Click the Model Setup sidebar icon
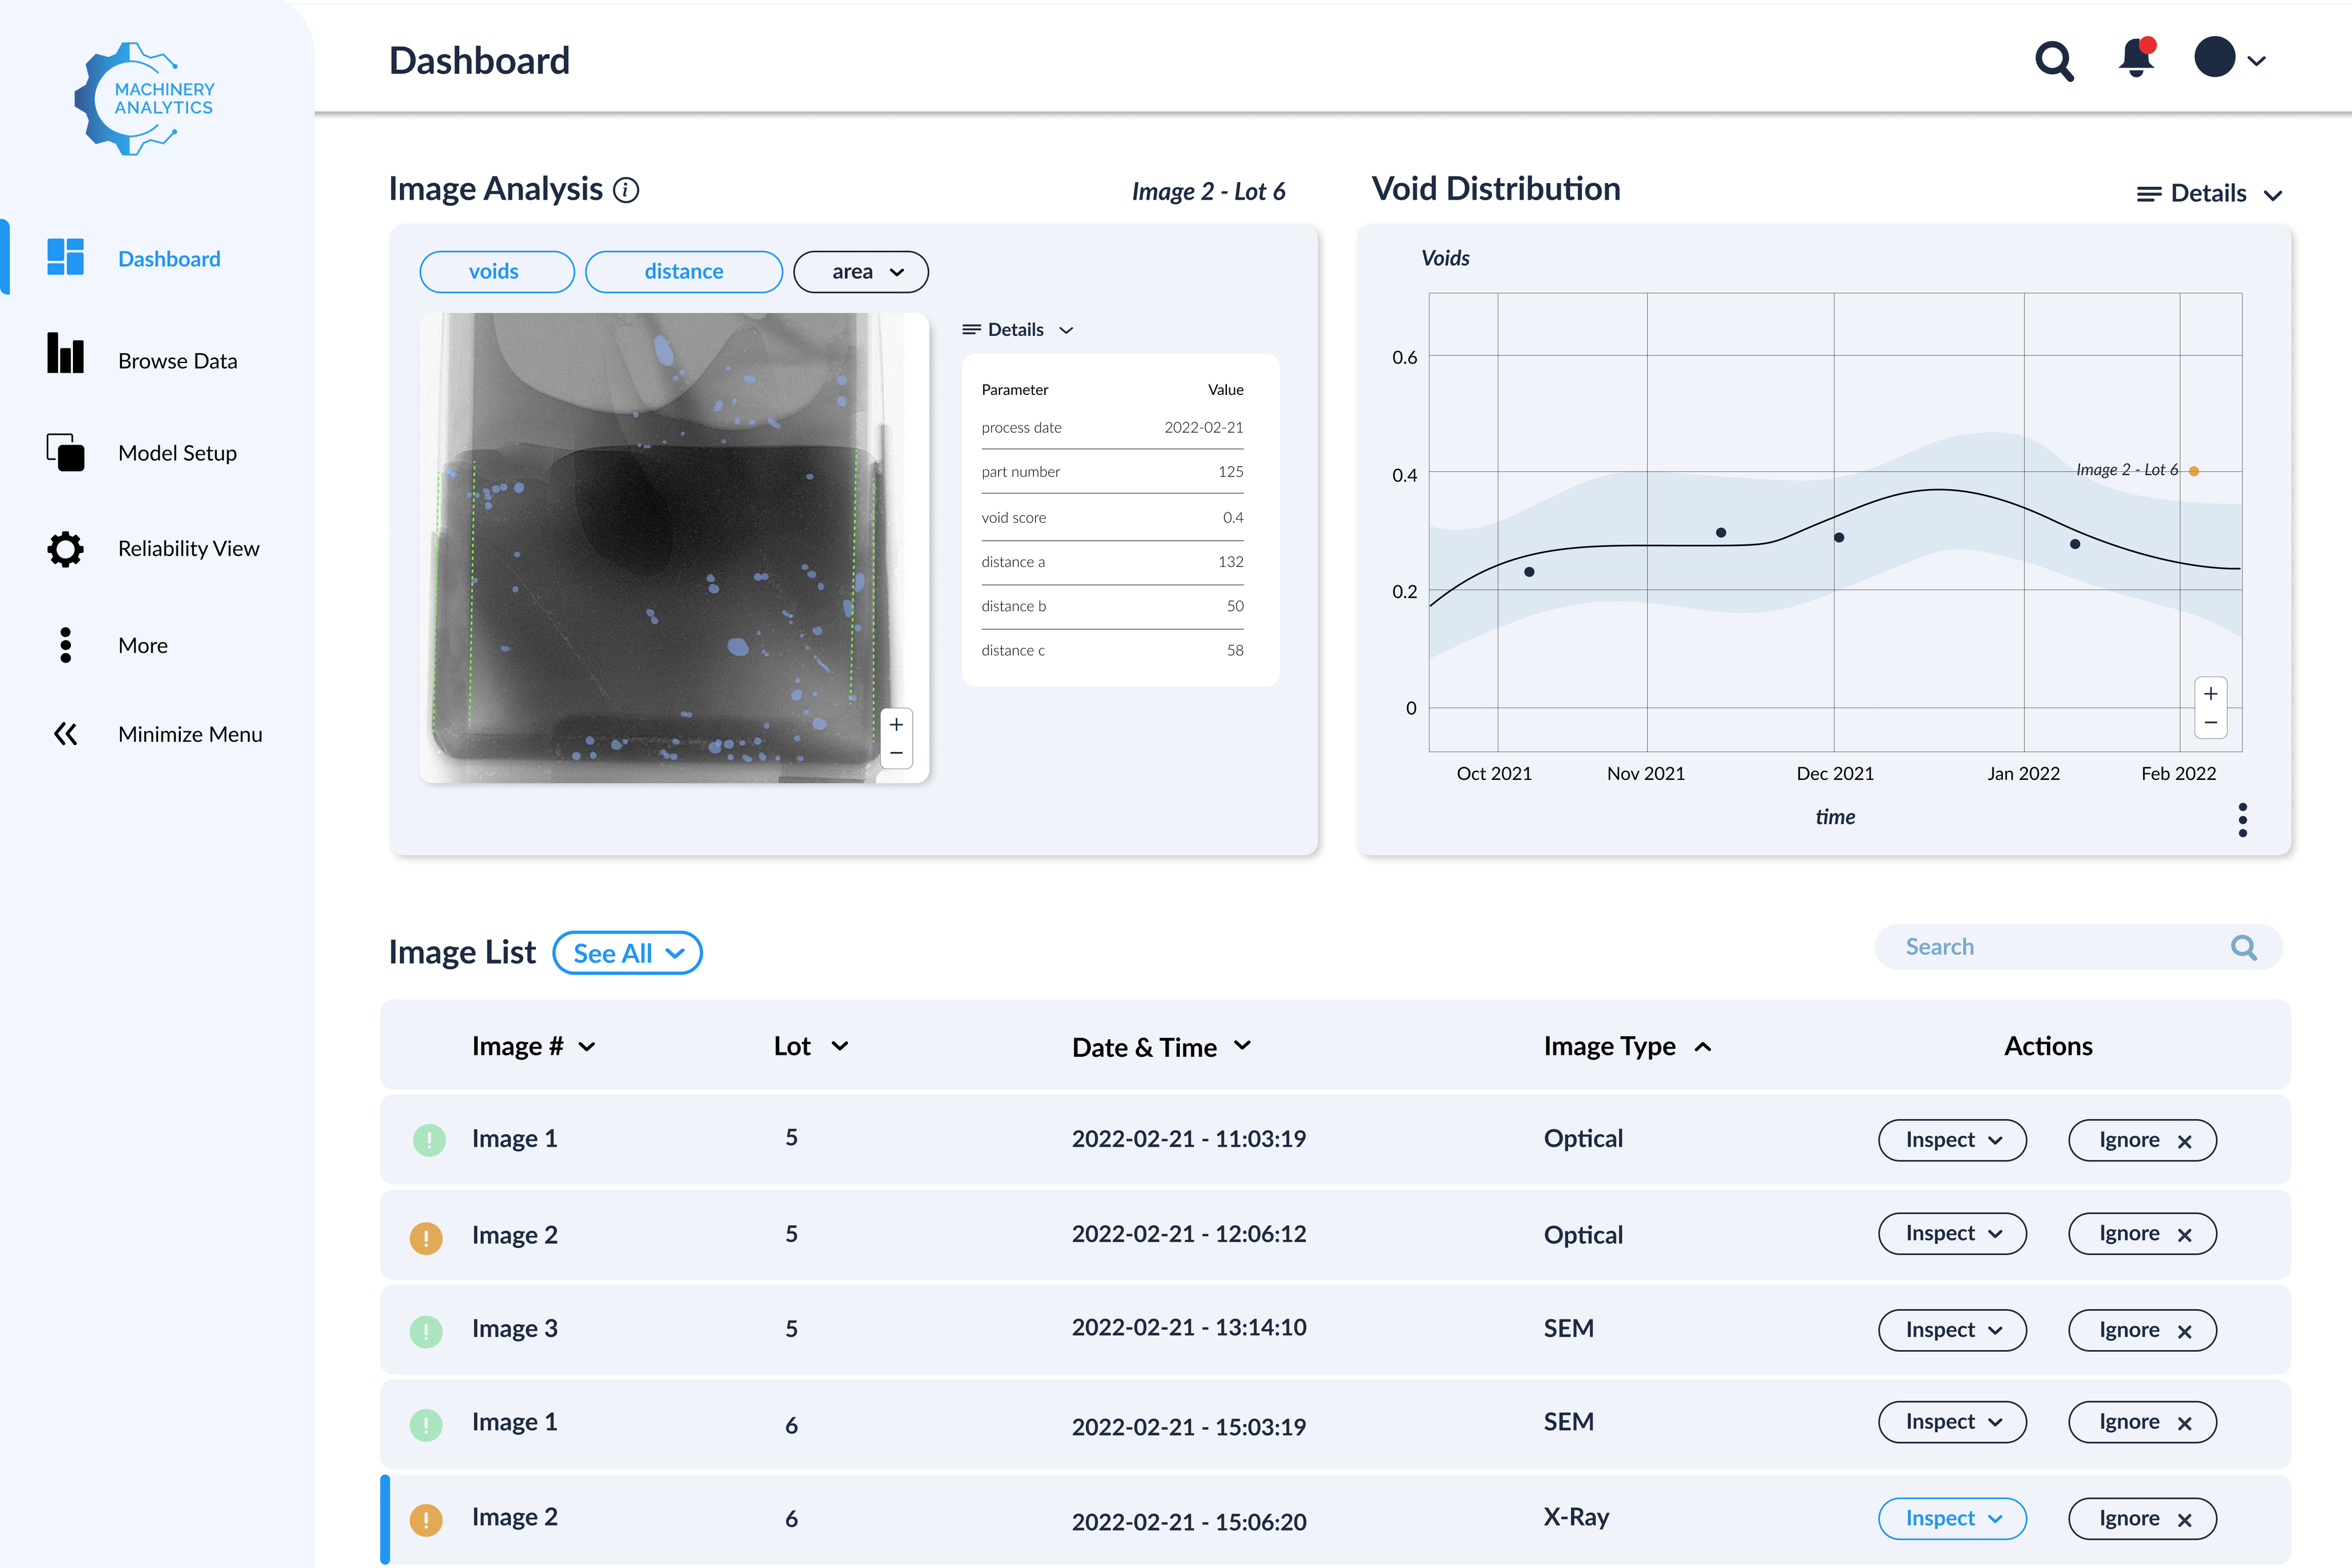This screenshot has width=2352, height=1568. (65, 452)
